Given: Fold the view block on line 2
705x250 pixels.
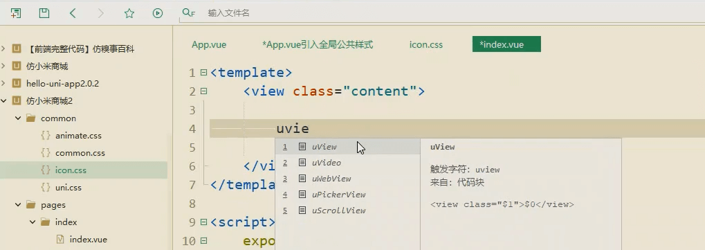Looking at the screenshot, I should pos(203,91).
